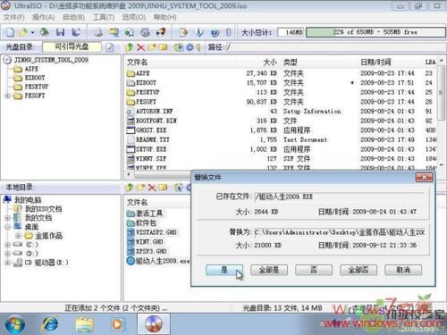Click the Properties icon in image pane toolbar
This screenshot has width=447, height=335.
coord(179,47)
